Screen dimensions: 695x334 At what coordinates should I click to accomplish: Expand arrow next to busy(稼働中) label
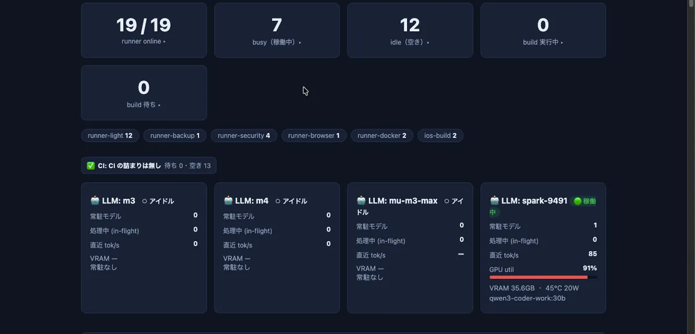tap(300, 42)
